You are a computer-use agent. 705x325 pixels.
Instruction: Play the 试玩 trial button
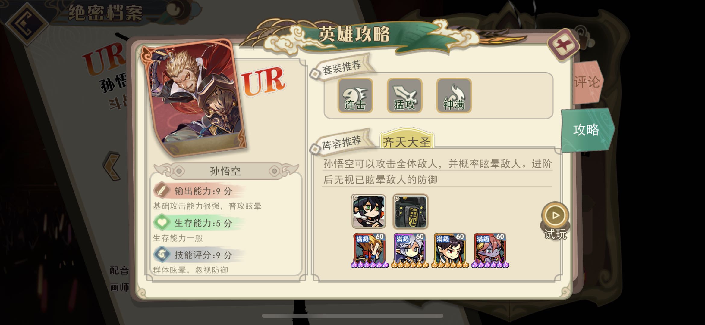(x=555, y=221)
